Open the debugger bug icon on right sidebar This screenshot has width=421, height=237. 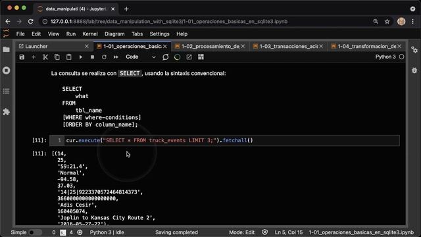tap(414, 70)
